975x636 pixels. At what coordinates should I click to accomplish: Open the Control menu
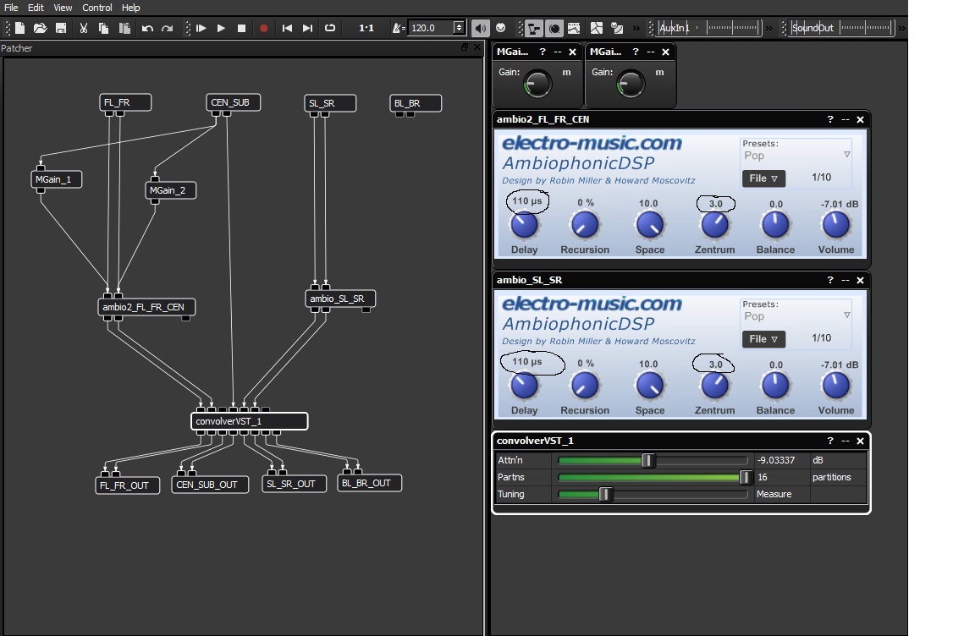tap(97, 8)
